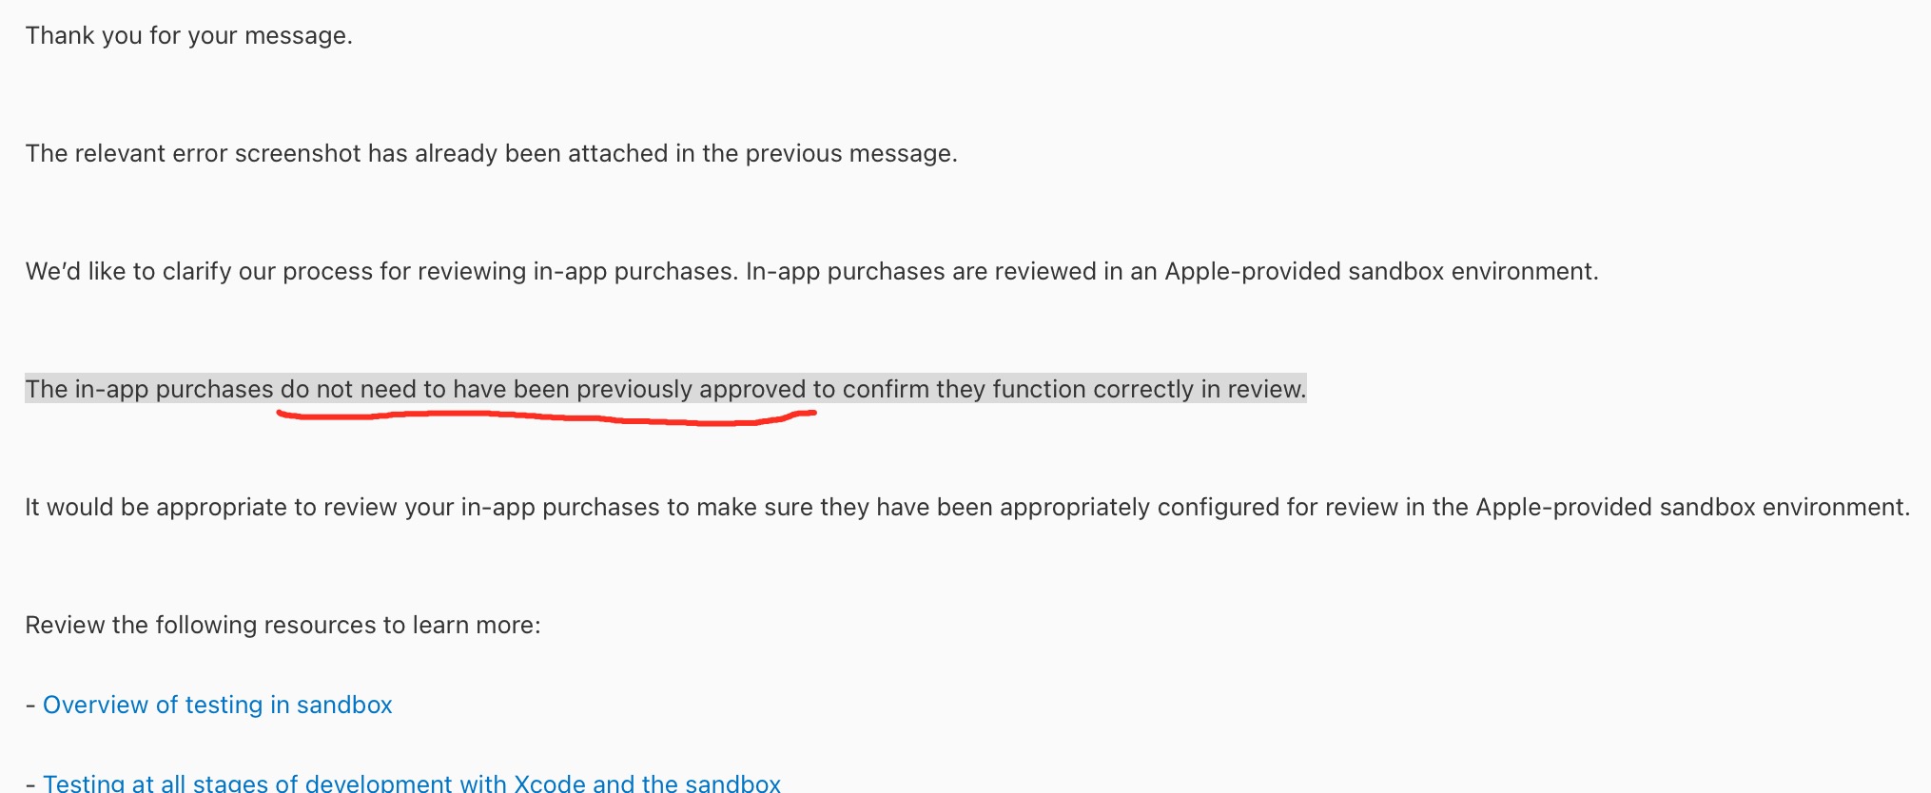Click the "Thank you for your message." line
Screen dimensions: 1931x793
[x=188, y=36]
